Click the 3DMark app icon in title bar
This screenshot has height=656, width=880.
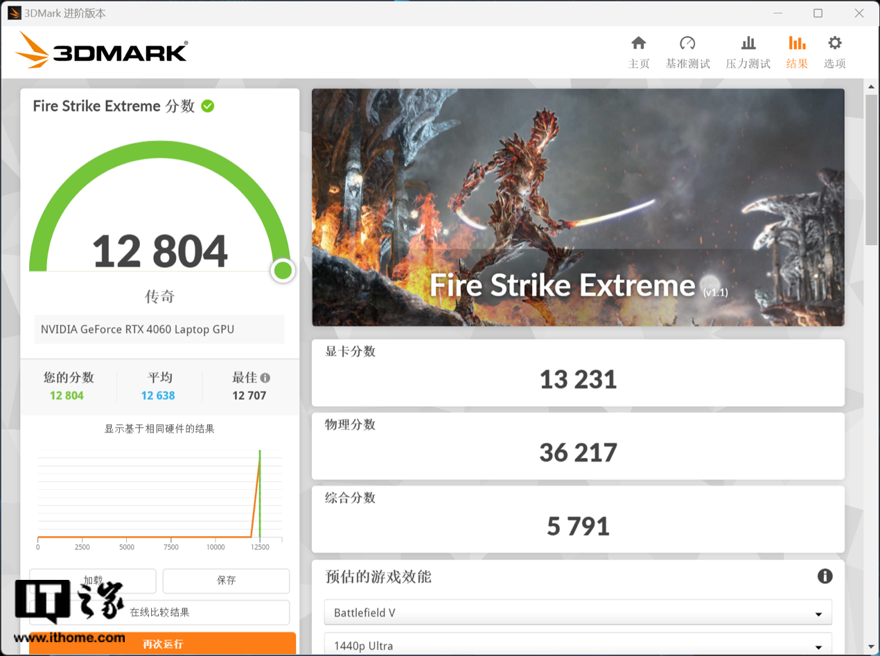pyautogui.click(x=13, y=13)
